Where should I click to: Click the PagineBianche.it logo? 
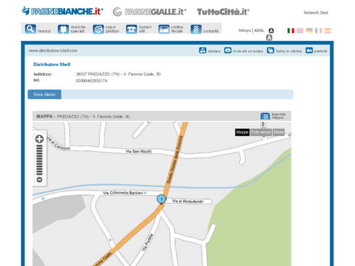(63, 11)
